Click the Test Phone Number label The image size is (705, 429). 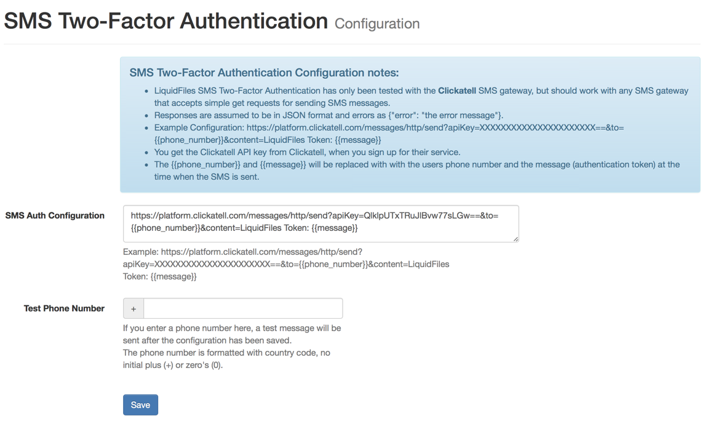[x=64, y=308]
